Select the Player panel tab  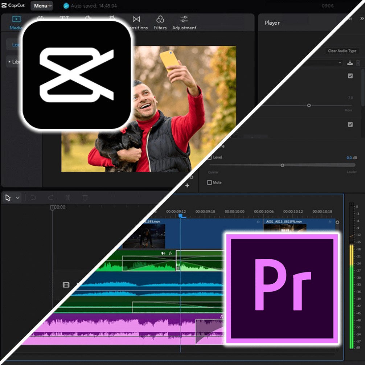pos(272,23)
